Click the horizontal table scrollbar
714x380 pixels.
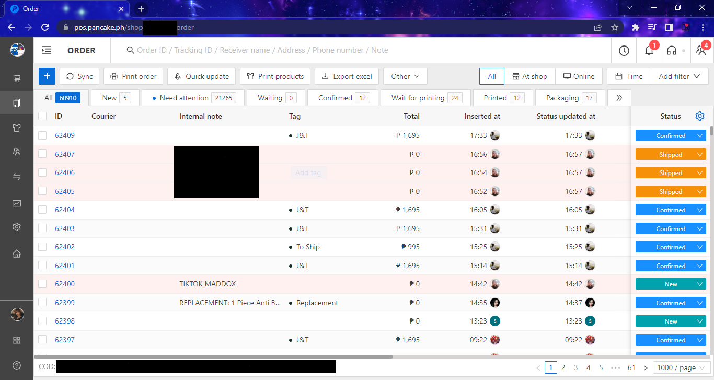[213, 356]
